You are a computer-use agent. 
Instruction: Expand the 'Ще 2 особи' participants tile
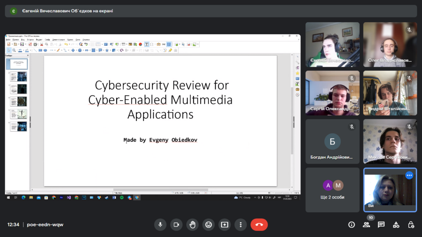[333, 190]
